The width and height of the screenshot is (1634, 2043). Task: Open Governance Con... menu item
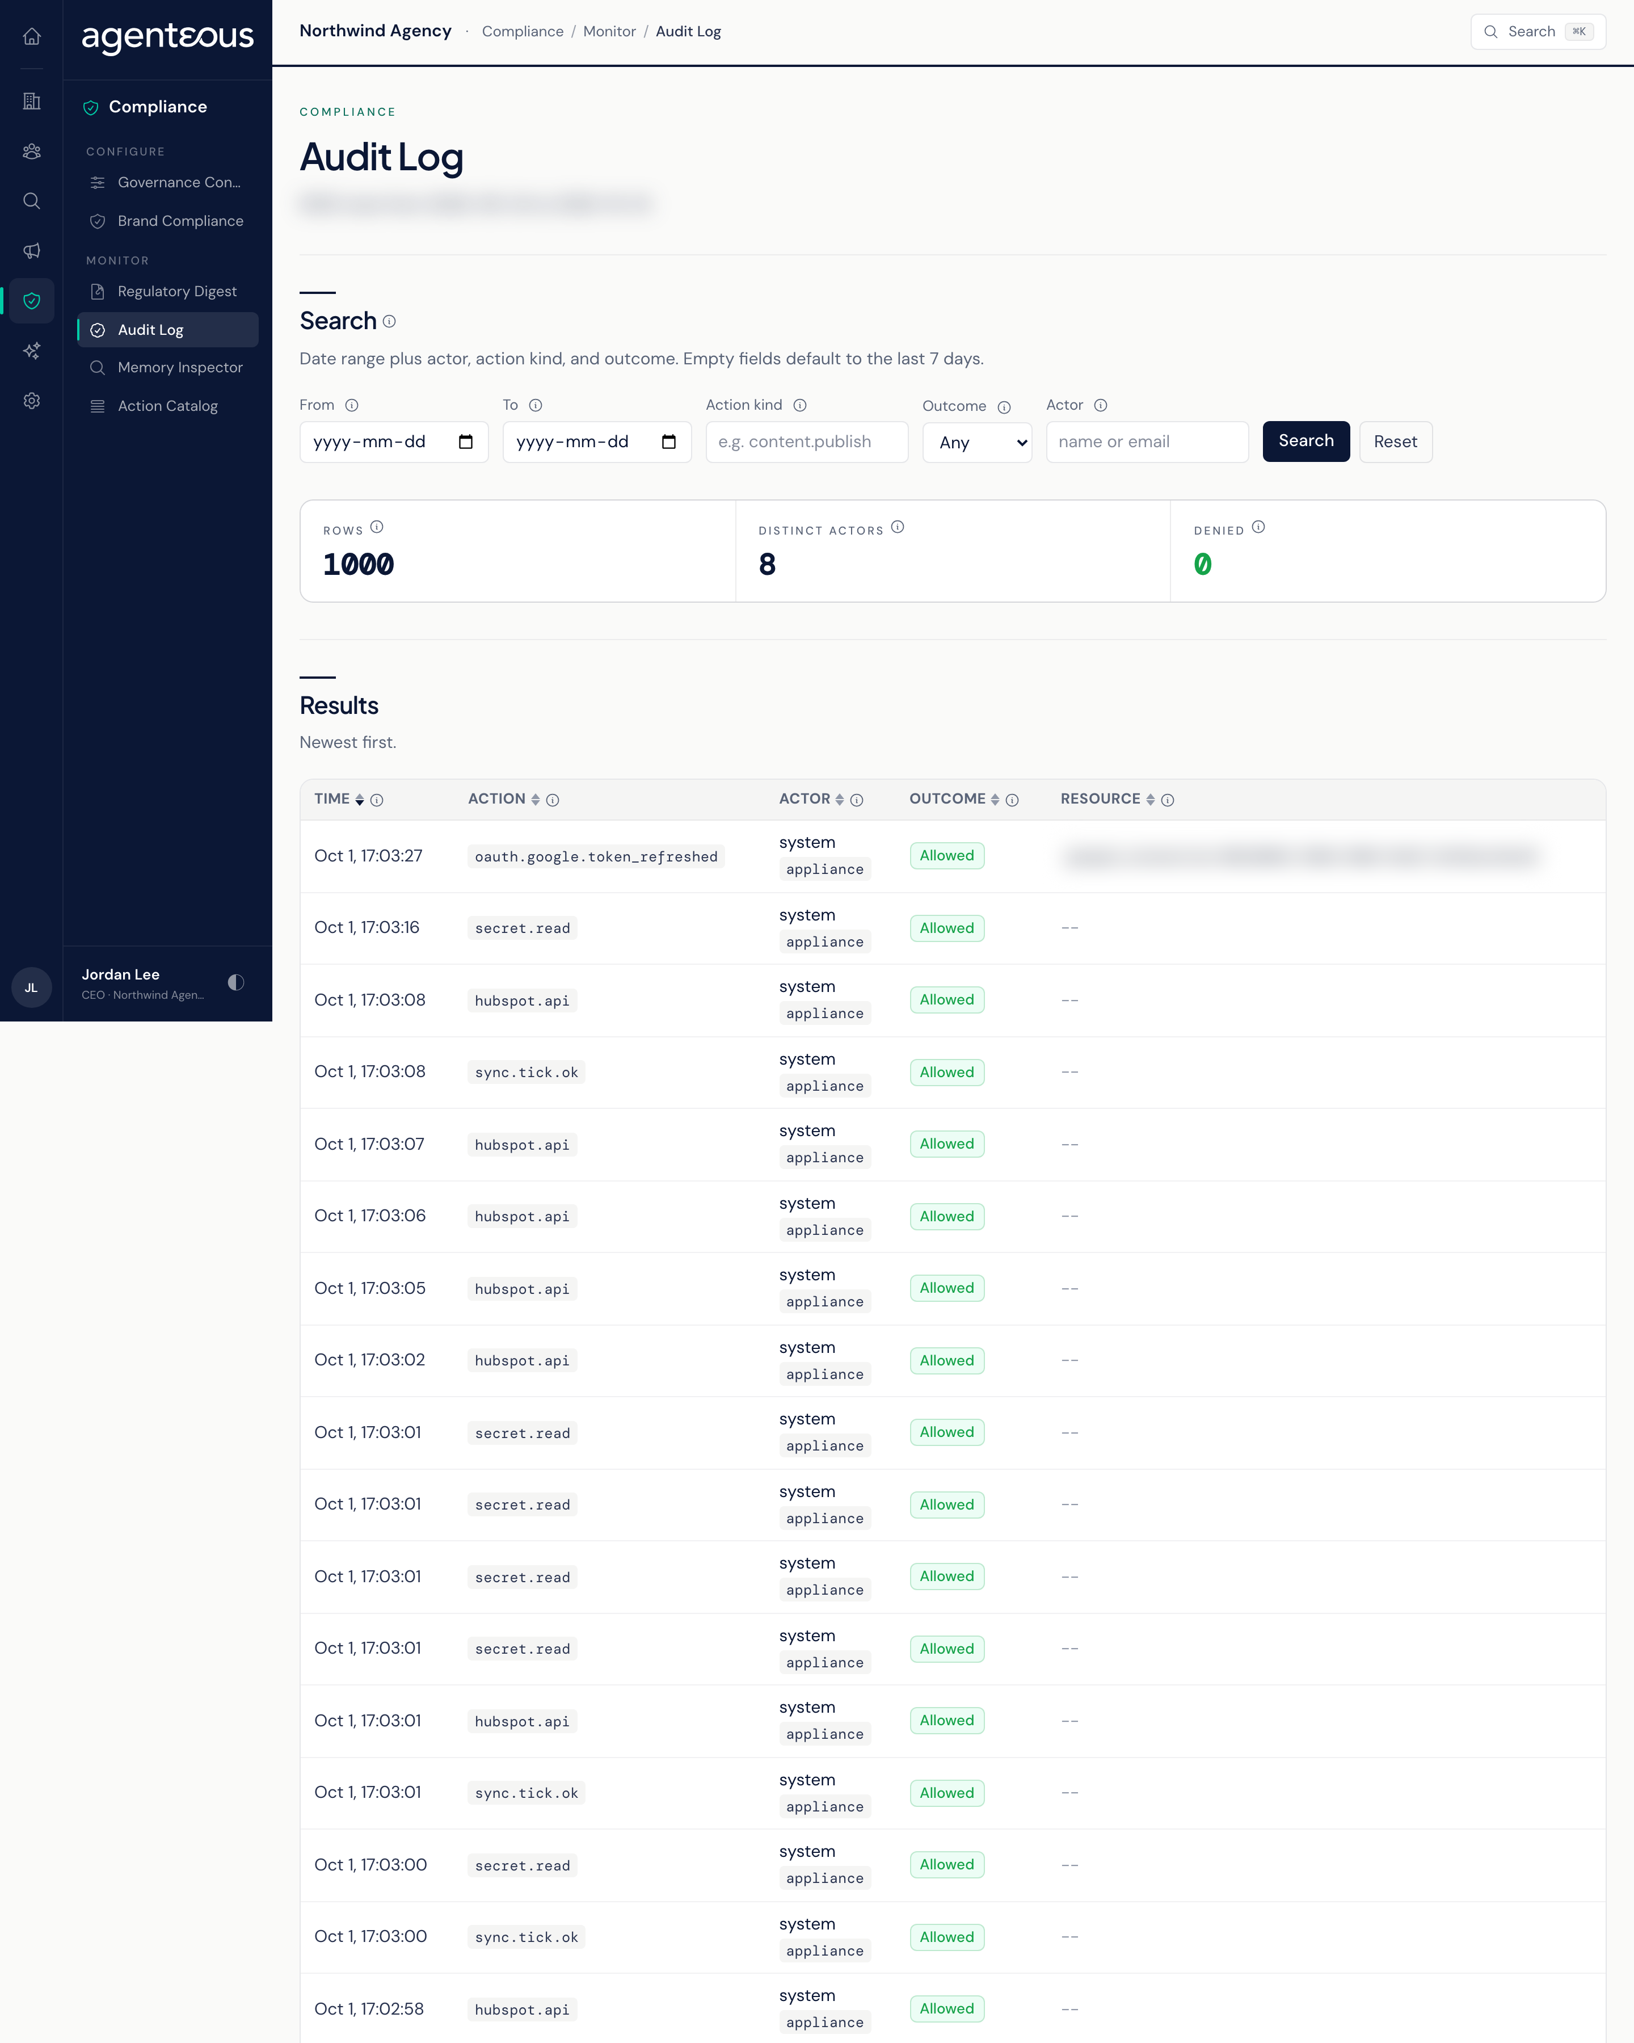click(168, 183)
